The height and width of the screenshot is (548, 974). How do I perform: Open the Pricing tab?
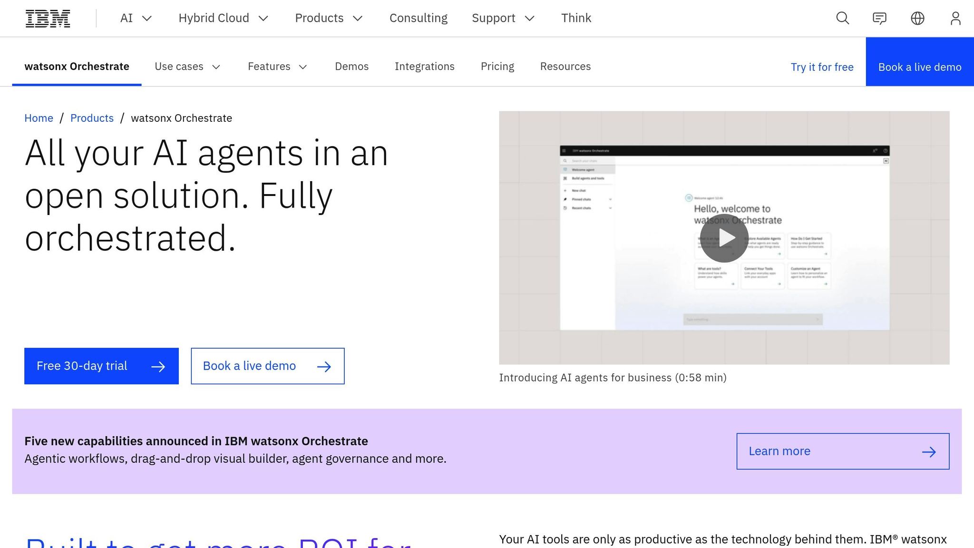click(497, 67)
